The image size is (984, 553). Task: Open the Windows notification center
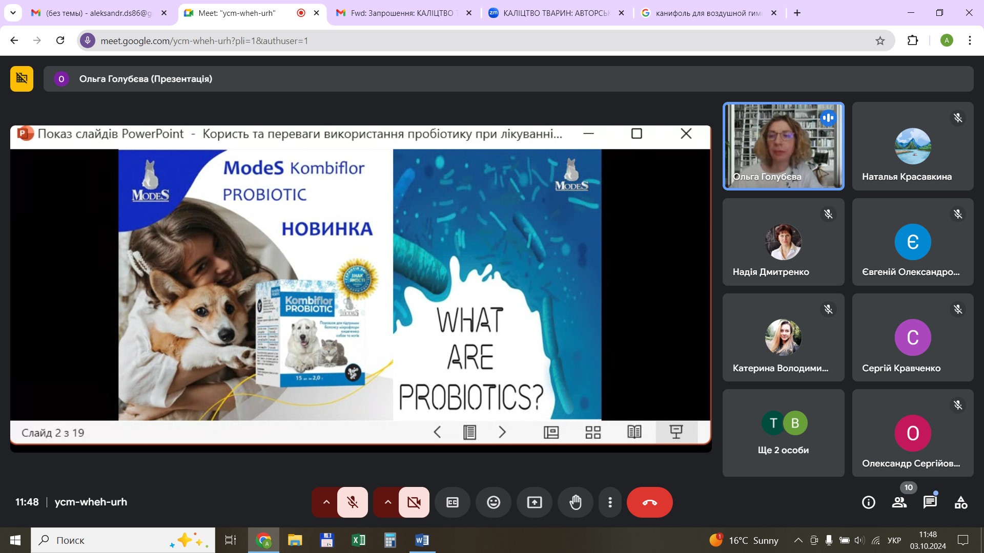963,540
